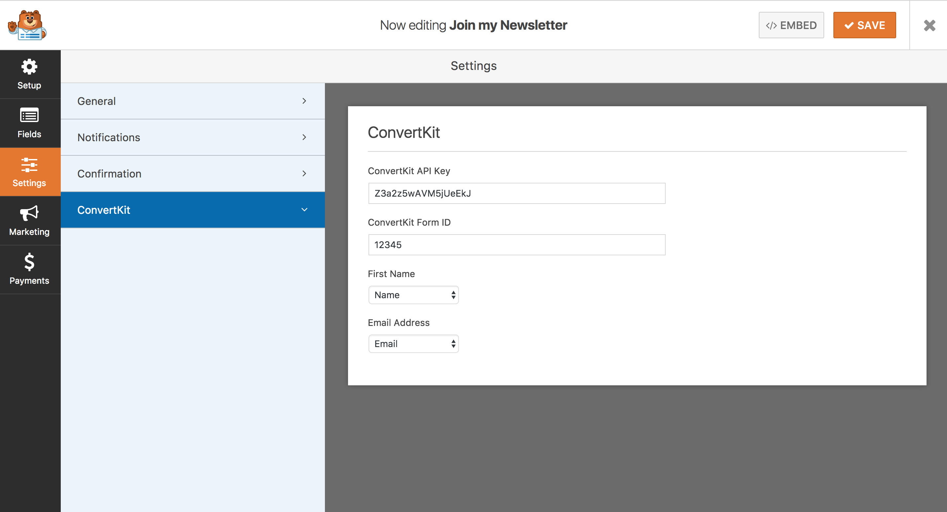
Task: Expand the General settings chevron
Action: point(304,101)
